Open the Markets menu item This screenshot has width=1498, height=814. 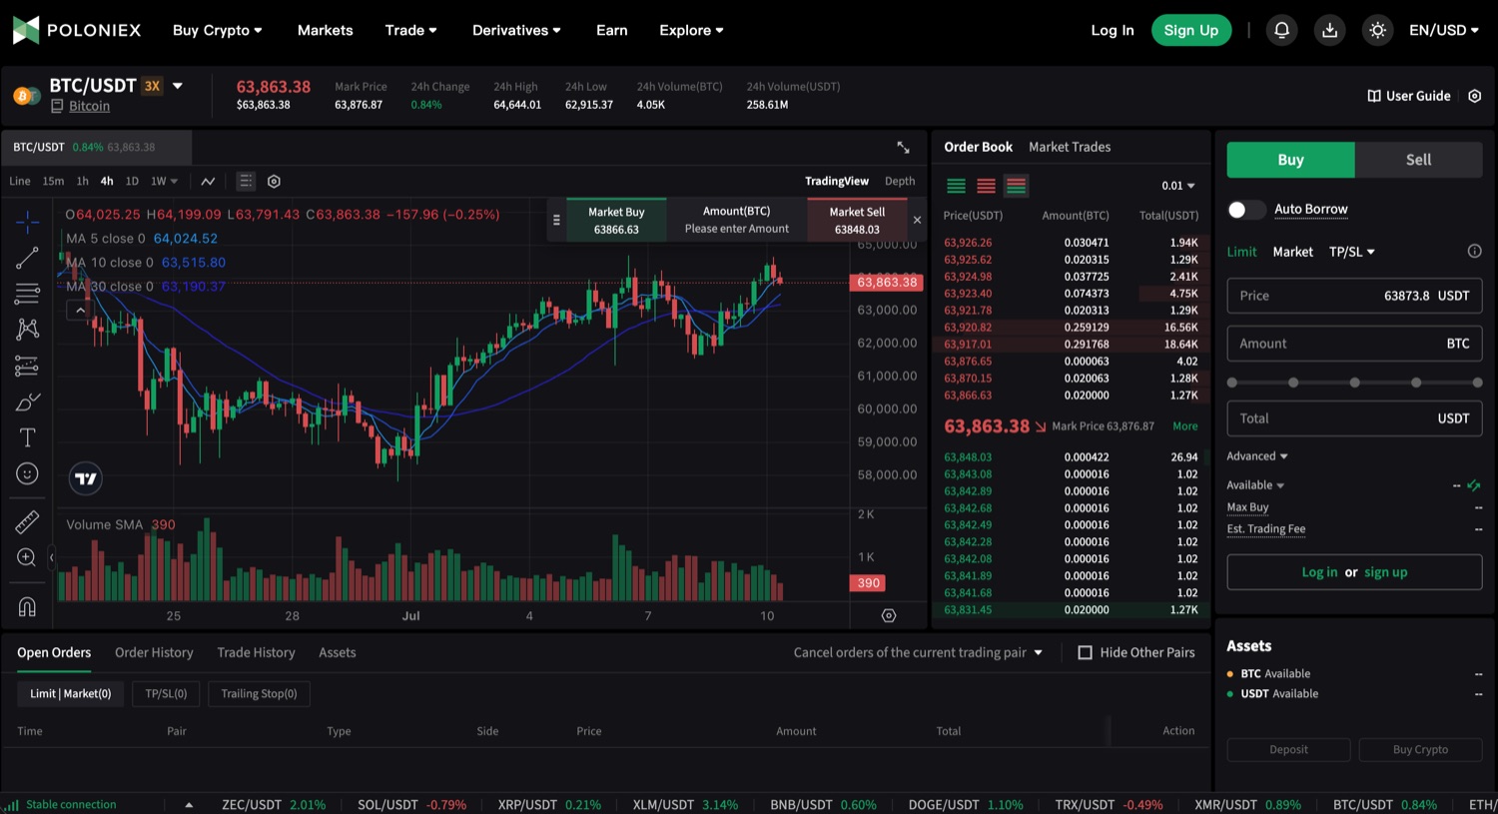point(326,30)
